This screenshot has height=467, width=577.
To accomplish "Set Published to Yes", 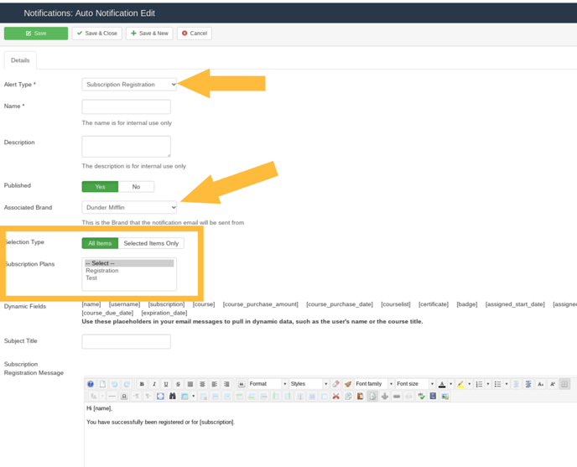I will click(100, 187).
